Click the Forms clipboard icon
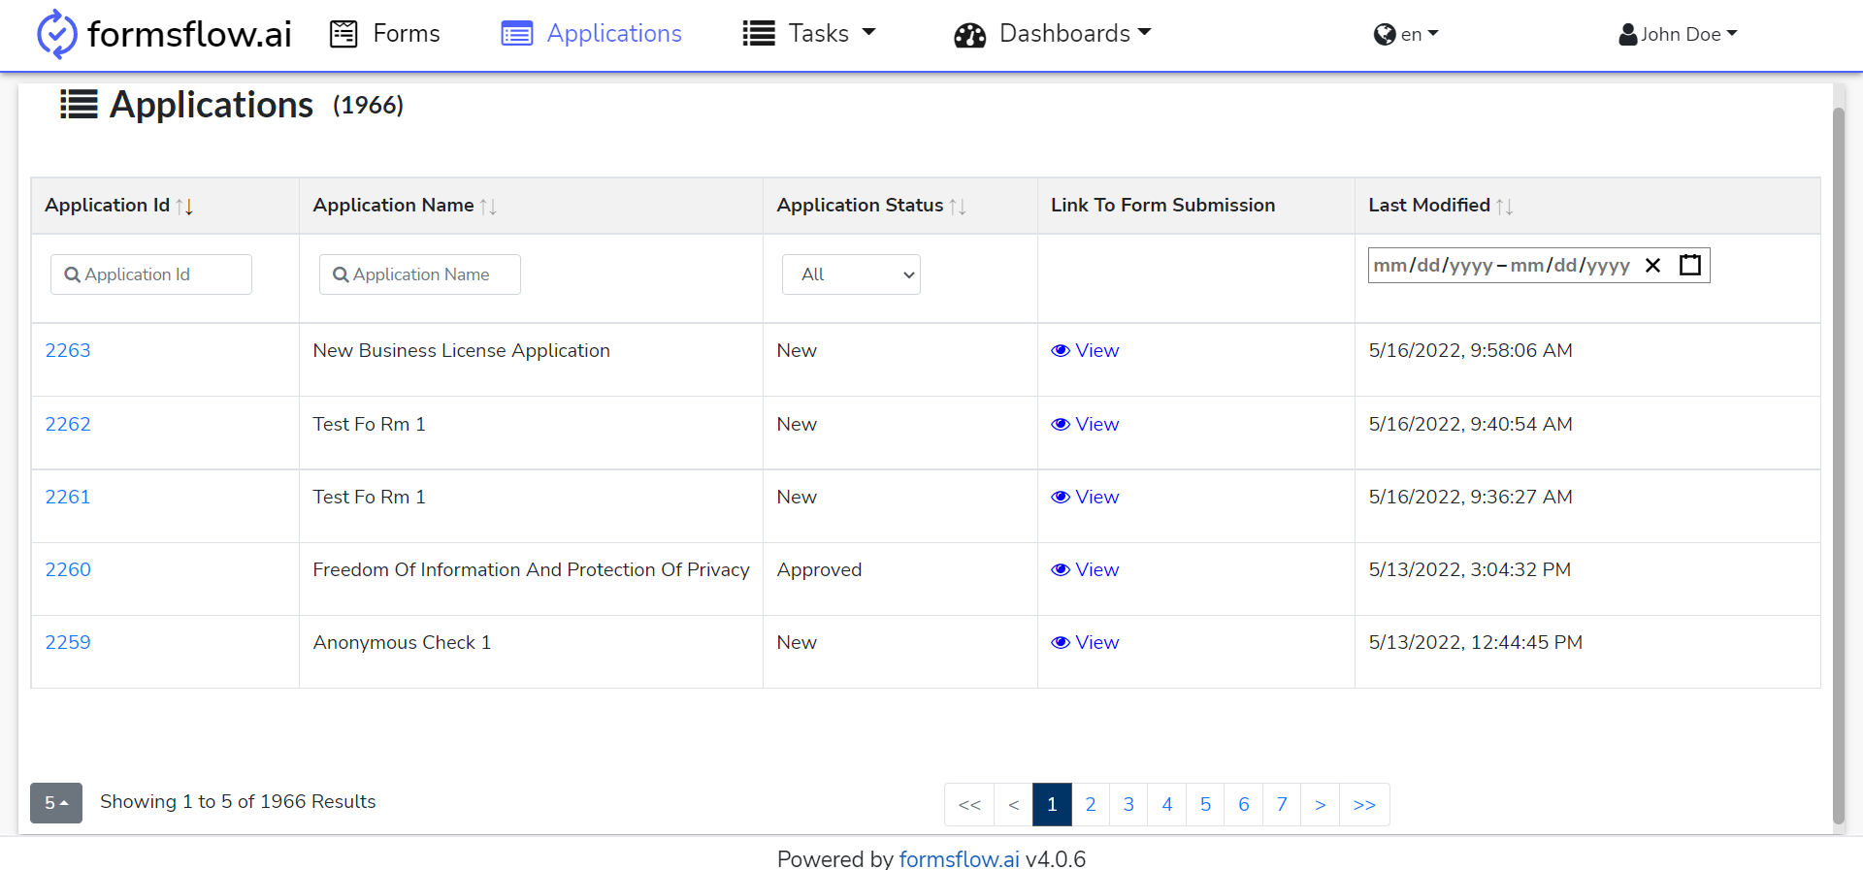 pos(343,34)
